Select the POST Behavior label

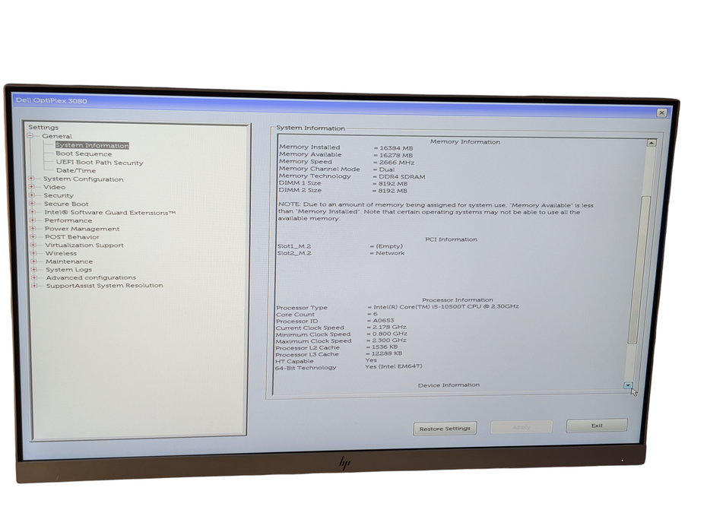tap(71, 236)
